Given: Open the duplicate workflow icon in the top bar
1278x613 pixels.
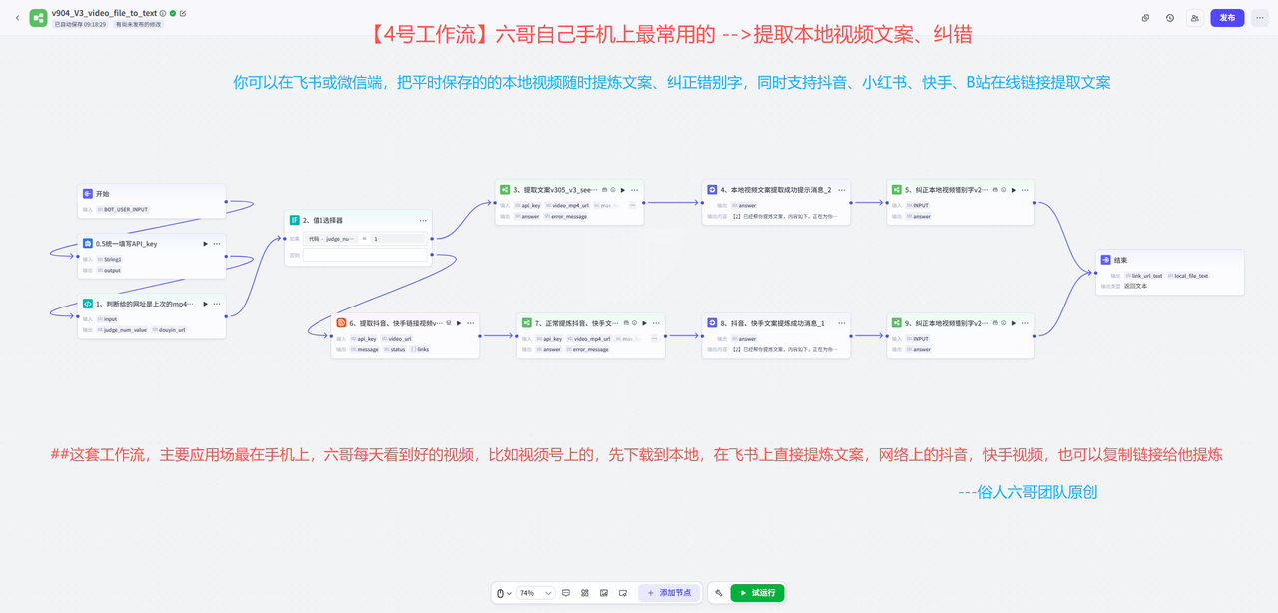Looking at the screenshot, I should click(1146, 18).
